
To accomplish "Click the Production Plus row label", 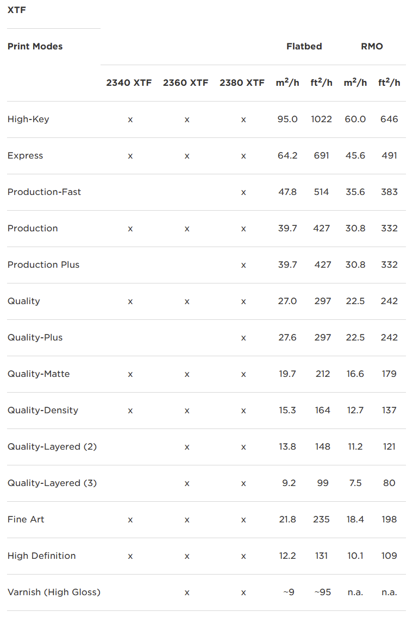I will click(43, 265).
